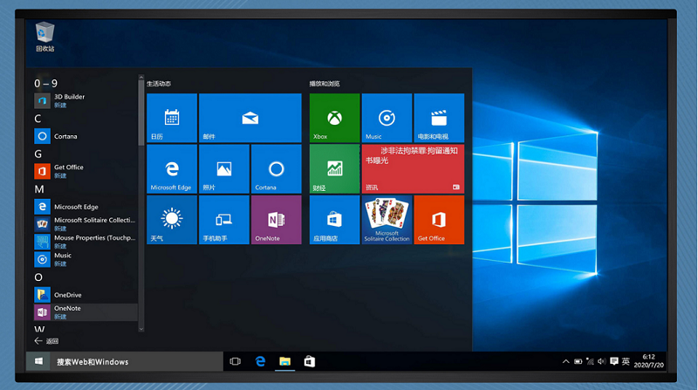698x390 pixels.
Task: Open Edge from the taskbar
Action: 260,361
